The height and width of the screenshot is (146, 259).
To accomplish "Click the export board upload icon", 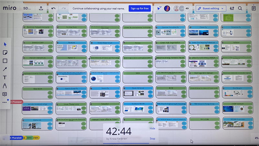I will [x=41, y=8].
